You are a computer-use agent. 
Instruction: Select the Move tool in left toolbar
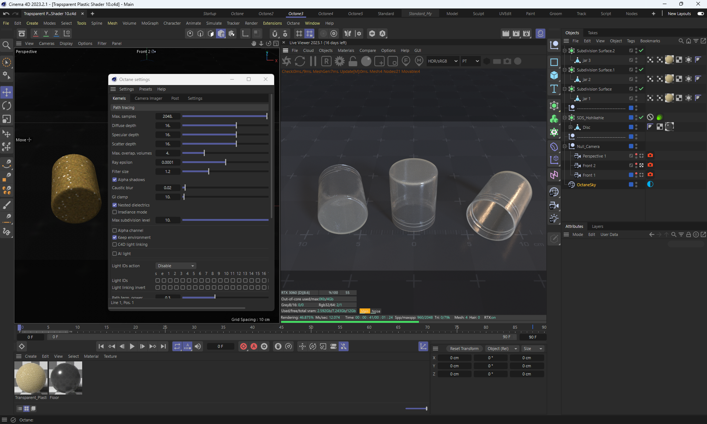7,92
